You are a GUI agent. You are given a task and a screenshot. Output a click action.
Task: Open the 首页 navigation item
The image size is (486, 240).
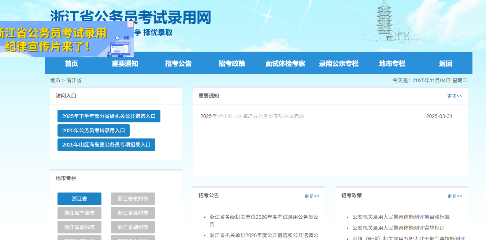[71, 63]
